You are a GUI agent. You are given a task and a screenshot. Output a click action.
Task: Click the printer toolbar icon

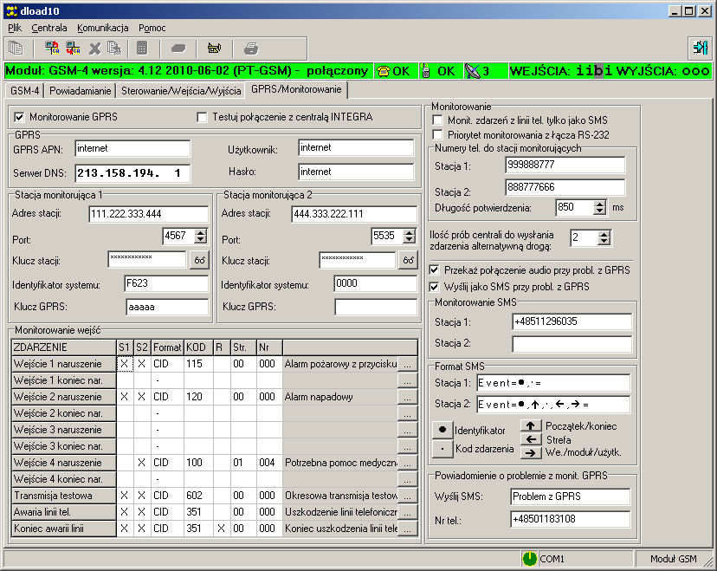(x=251, y=48)
